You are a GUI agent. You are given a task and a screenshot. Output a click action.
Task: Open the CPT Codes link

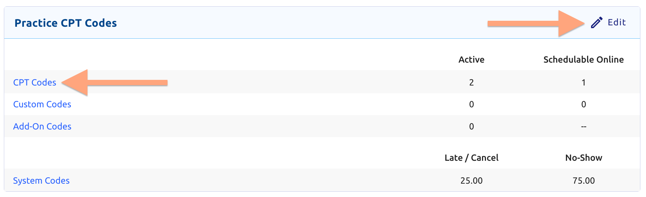[35, 82]
